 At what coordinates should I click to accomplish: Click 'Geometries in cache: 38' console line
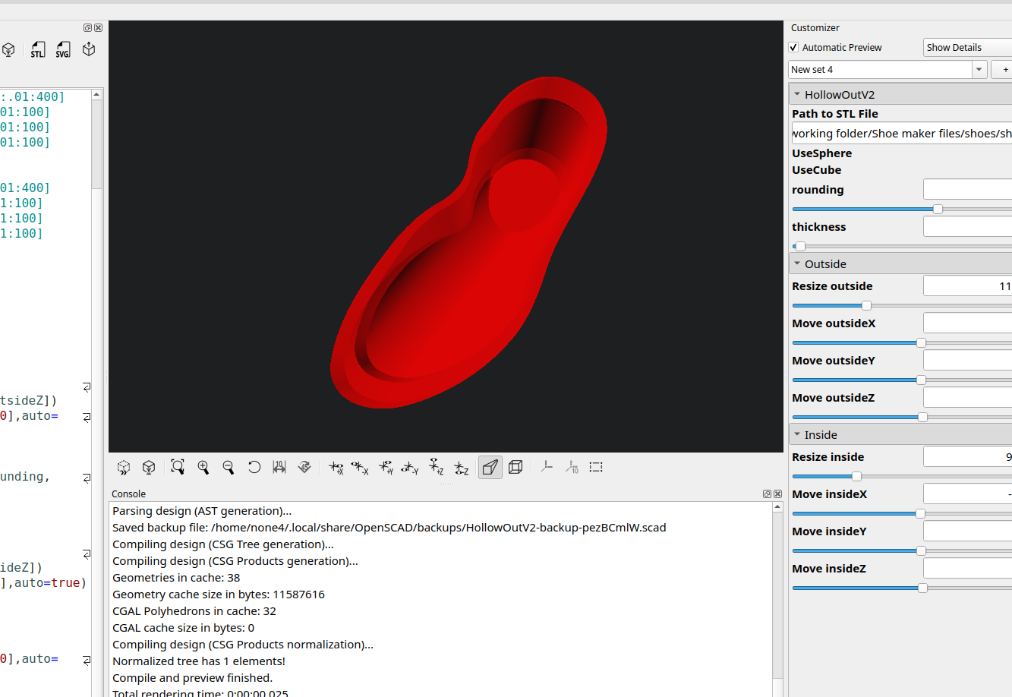click(x=176, y=577)
